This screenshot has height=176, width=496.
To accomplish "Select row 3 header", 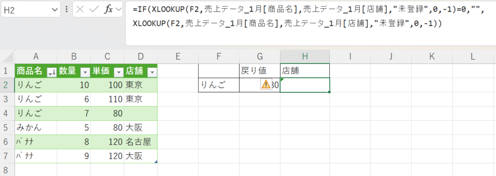I will (x=7, y=99).
